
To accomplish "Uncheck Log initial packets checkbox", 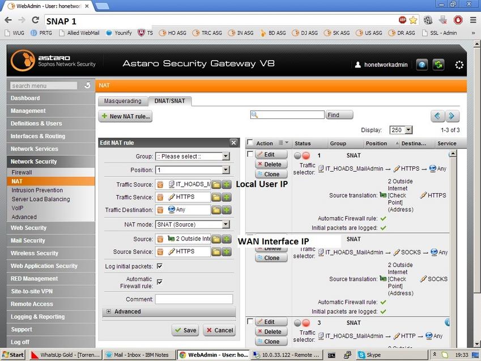I will coord(160,266).
